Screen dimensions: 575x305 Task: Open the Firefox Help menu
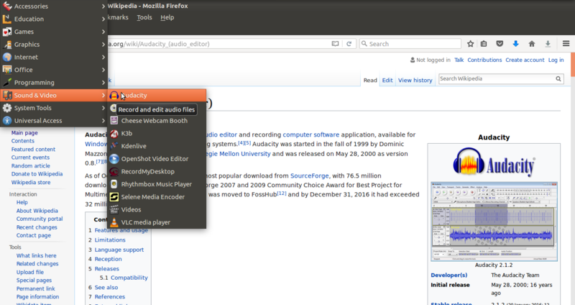(x=167, y=17)
